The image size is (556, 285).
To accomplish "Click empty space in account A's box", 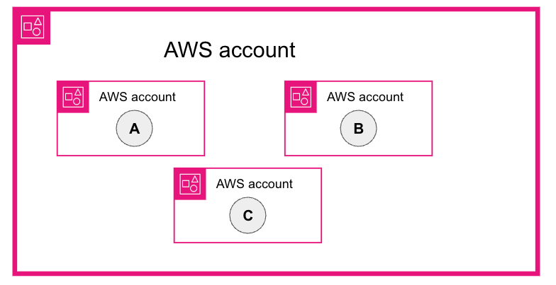I will click(x=177, y=134).
